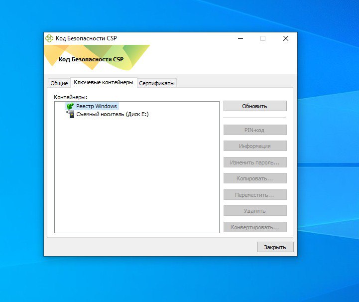Go to the Сертификаты tab
The width and height of the screenshot is (359, 302).
pos(157,83)
